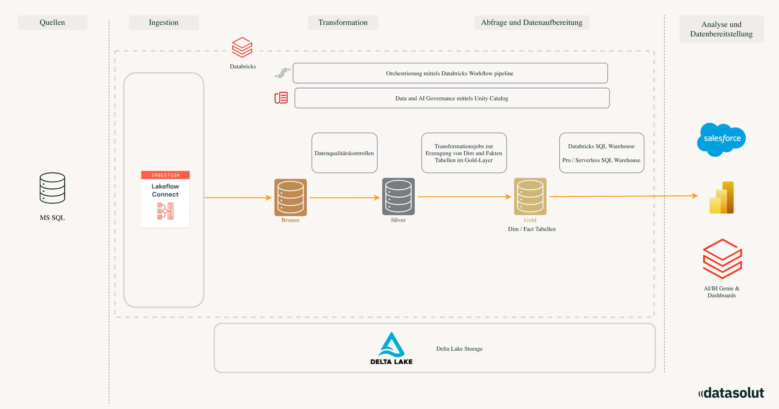
Task: Click the Power BI logo icon
Action: click(x=721, y=198)
